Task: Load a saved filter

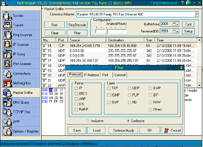Action: (x=96, y=130)
